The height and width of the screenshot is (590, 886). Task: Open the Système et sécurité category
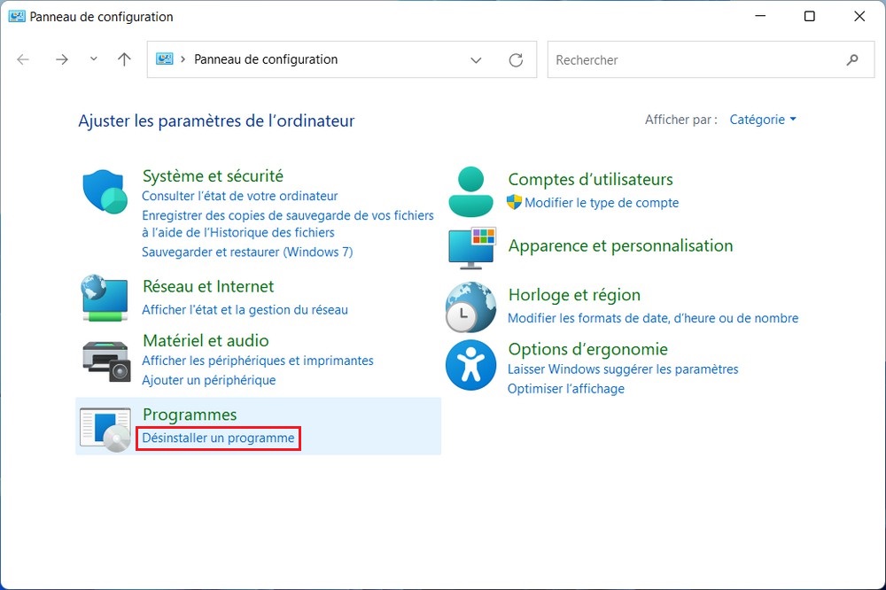coord(213,175)
